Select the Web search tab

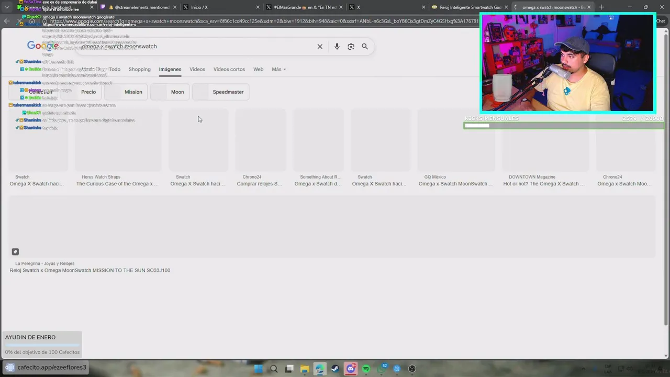click(258, 69)
